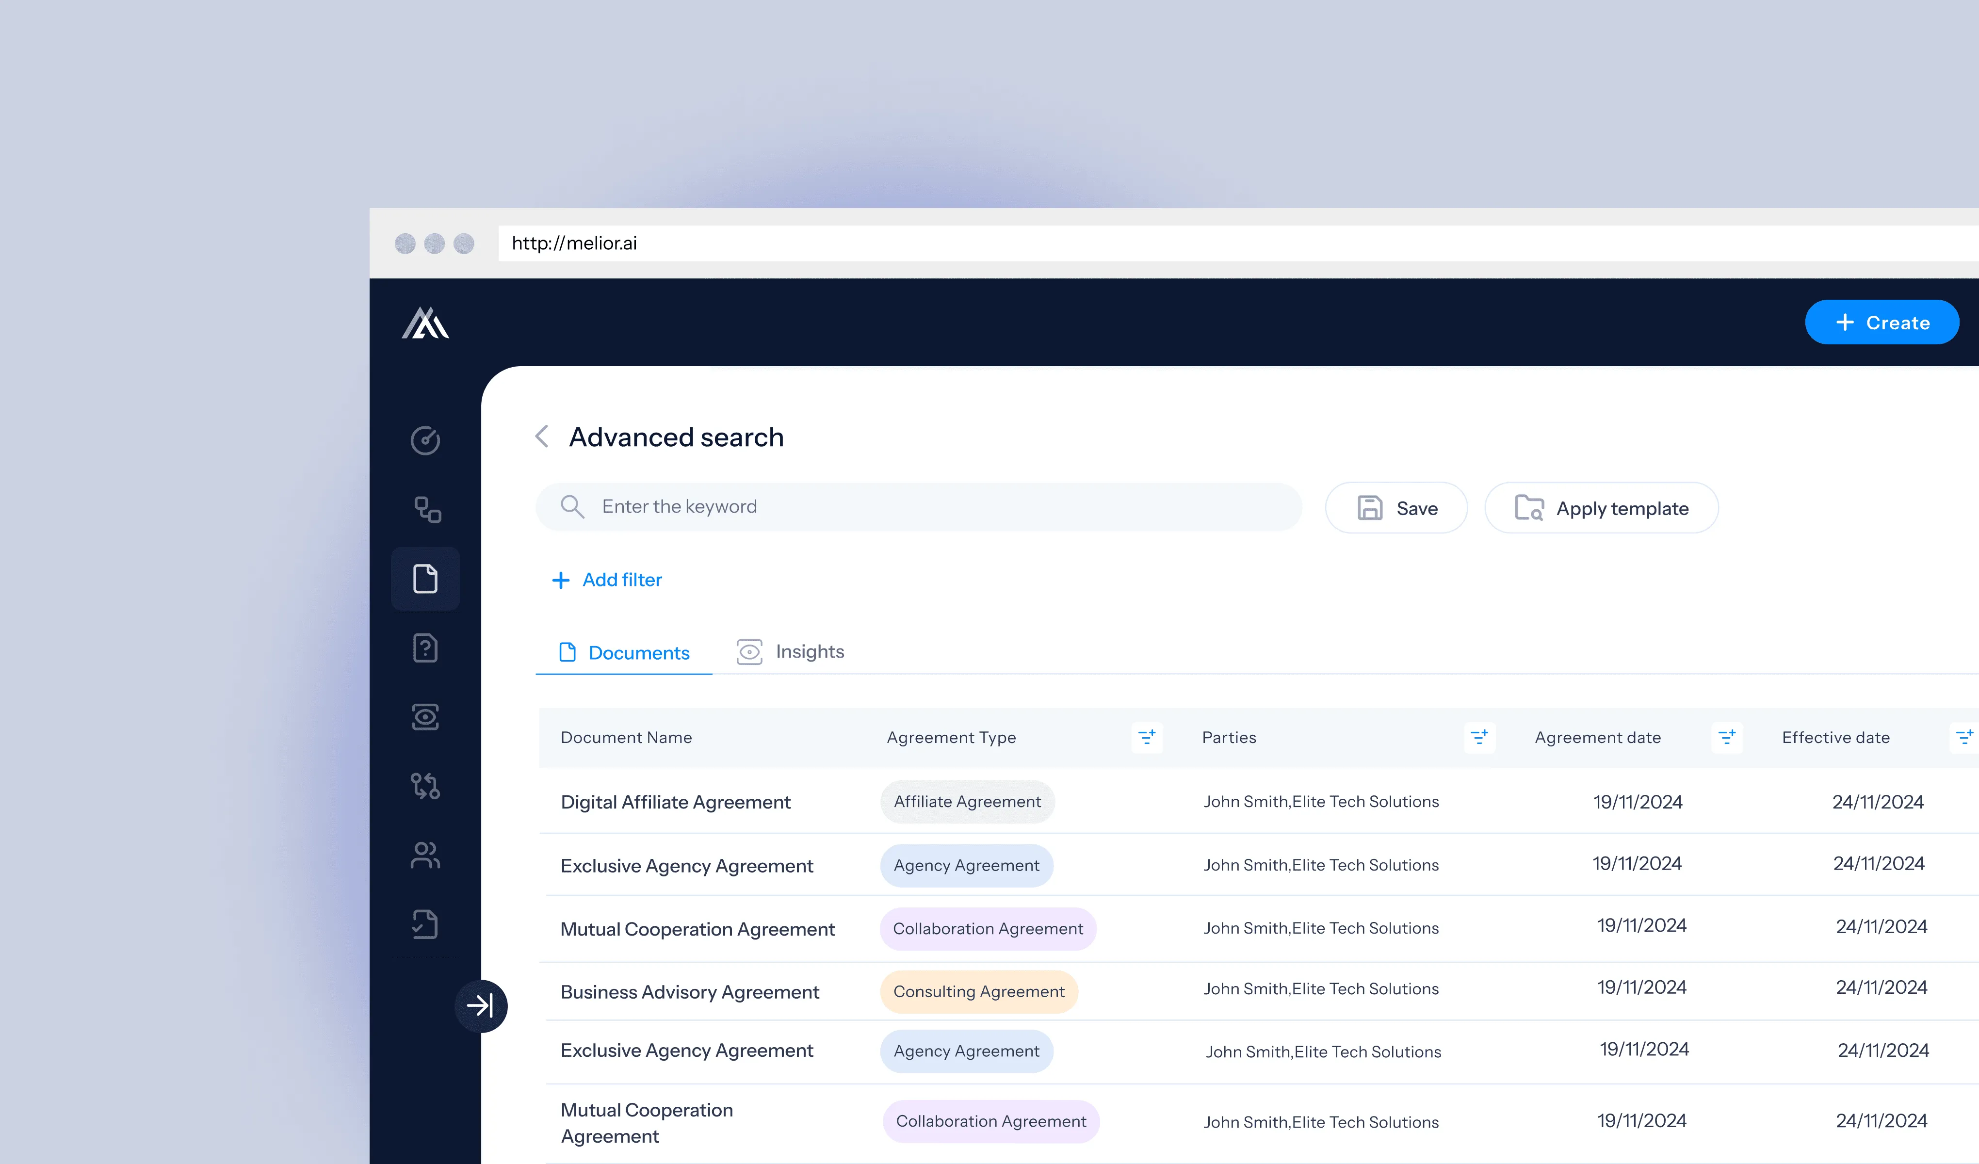Click Add filter link

coord(606,580)
